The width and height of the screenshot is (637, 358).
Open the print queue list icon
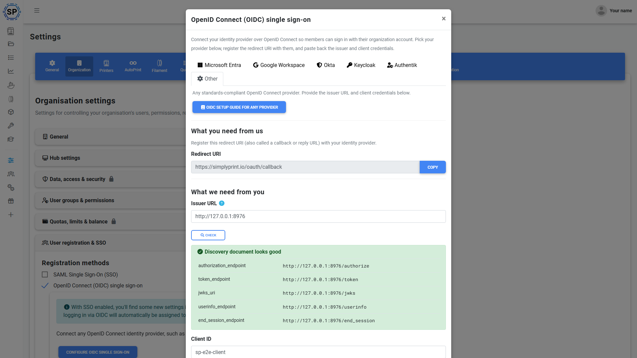11,58
